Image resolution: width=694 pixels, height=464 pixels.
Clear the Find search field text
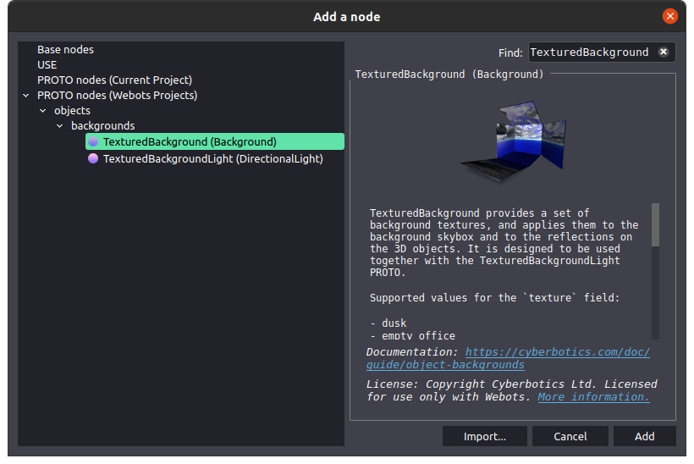coord(664,52)
